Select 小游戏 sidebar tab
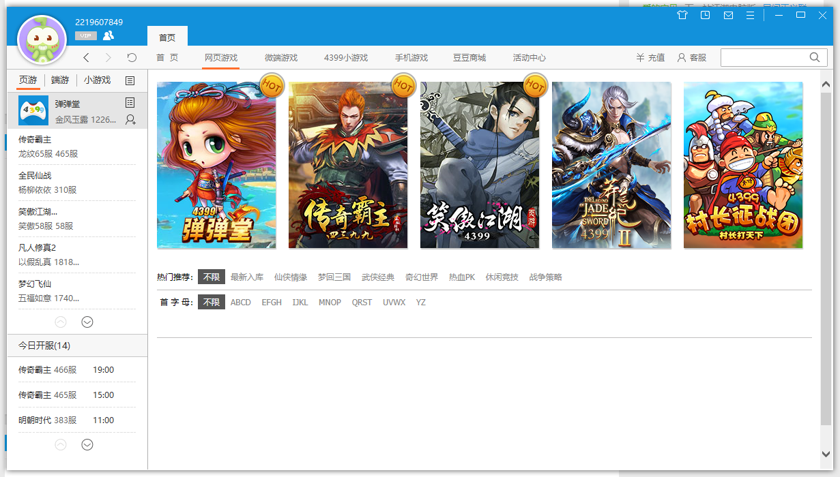This screenshot has height=477, width=840. pyautogui.click(x=97, y=80)
